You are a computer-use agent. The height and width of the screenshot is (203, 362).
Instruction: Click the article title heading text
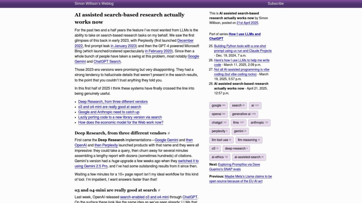click(x=129, y=18)
